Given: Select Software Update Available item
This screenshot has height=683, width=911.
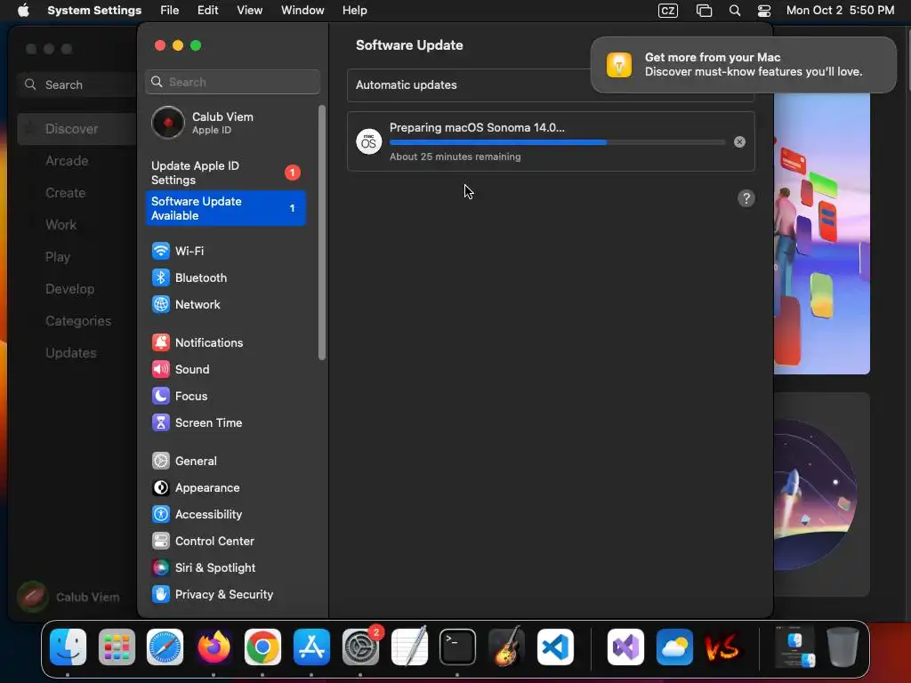Looking at the screenshot, I should (x=225, y=208).
